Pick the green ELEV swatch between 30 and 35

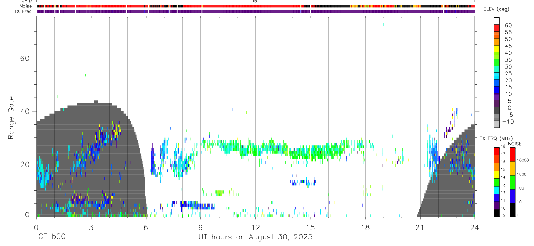tap(497, 62)
